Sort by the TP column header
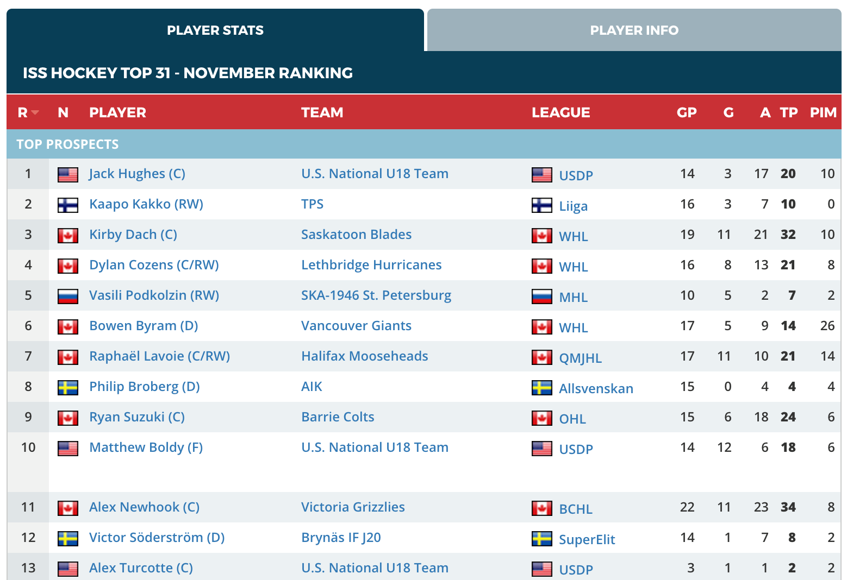This screenshot has width=847, height=580. 789,112
